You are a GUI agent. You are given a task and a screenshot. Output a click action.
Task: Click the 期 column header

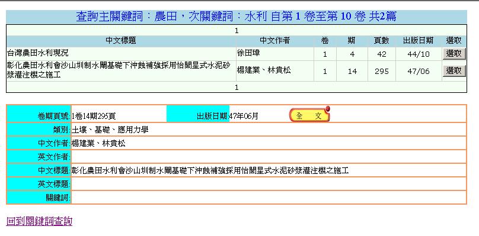point(352,41)
